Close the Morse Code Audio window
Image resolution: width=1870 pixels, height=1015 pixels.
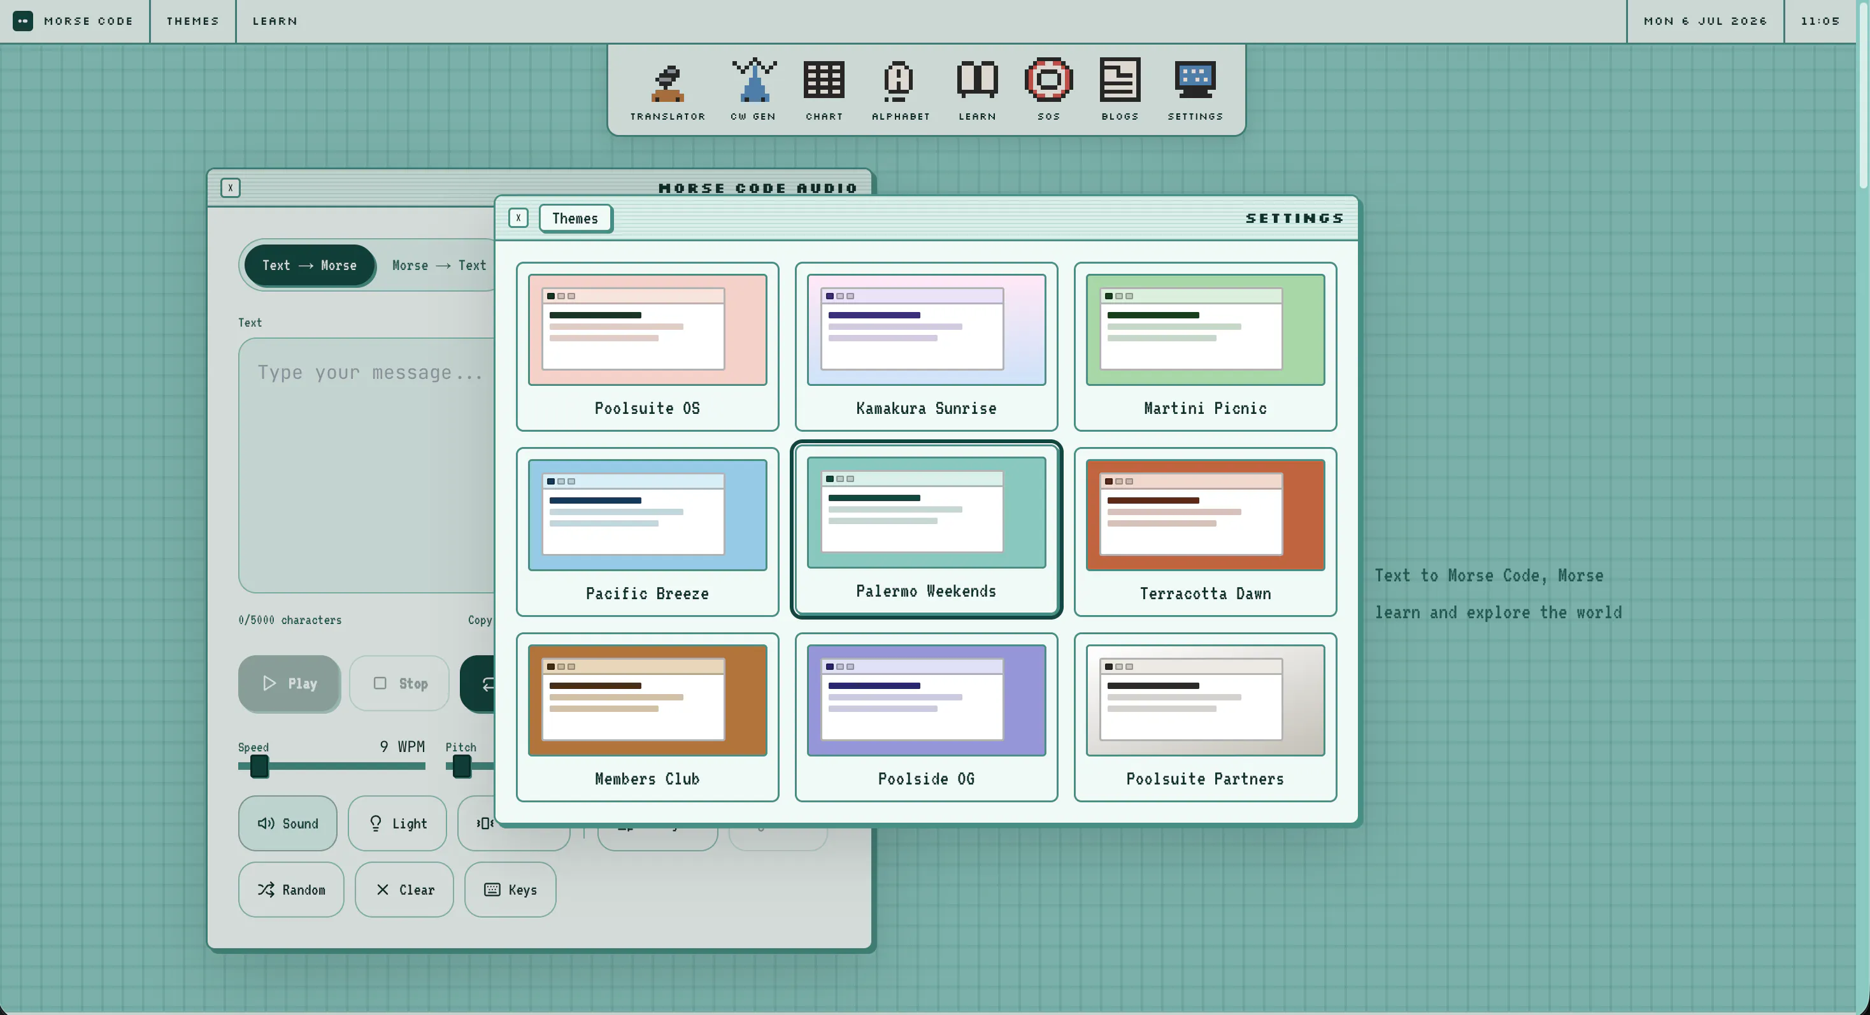pyautogui.click(x=230, y=188)
